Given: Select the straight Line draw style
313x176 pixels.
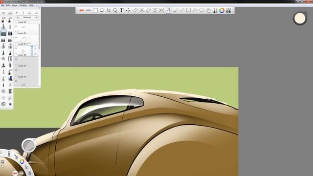Looking at the screenshot, I should click(x=182, y=10).
